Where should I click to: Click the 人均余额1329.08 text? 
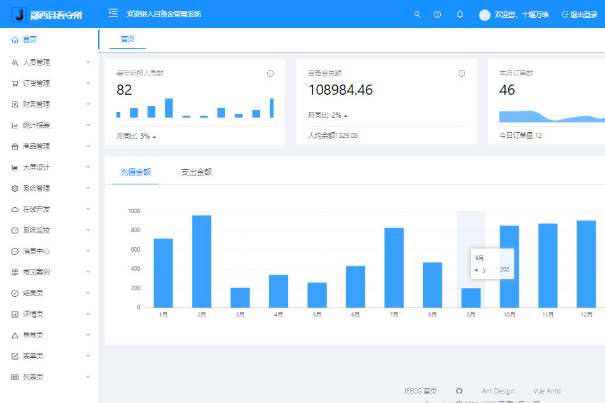tap(333, 135)
